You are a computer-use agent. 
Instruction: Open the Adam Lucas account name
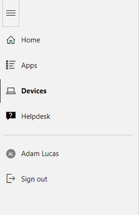[40, 154]
